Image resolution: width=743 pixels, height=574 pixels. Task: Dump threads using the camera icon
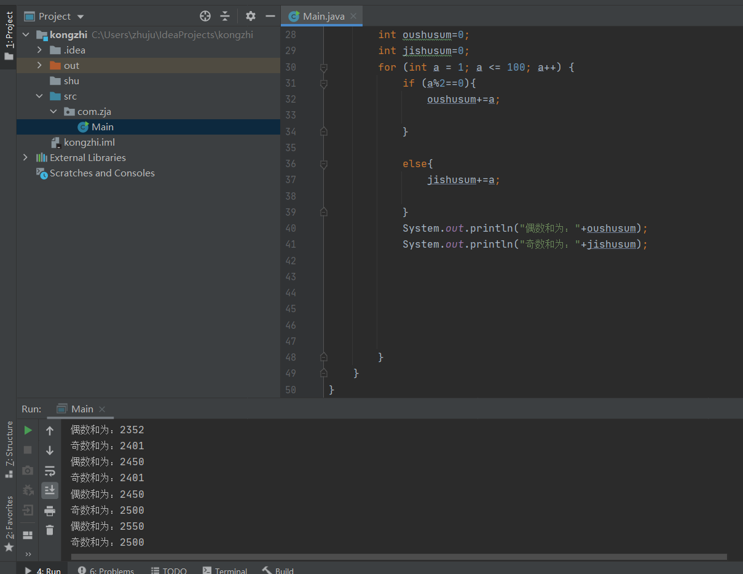[x=28, y=470]
